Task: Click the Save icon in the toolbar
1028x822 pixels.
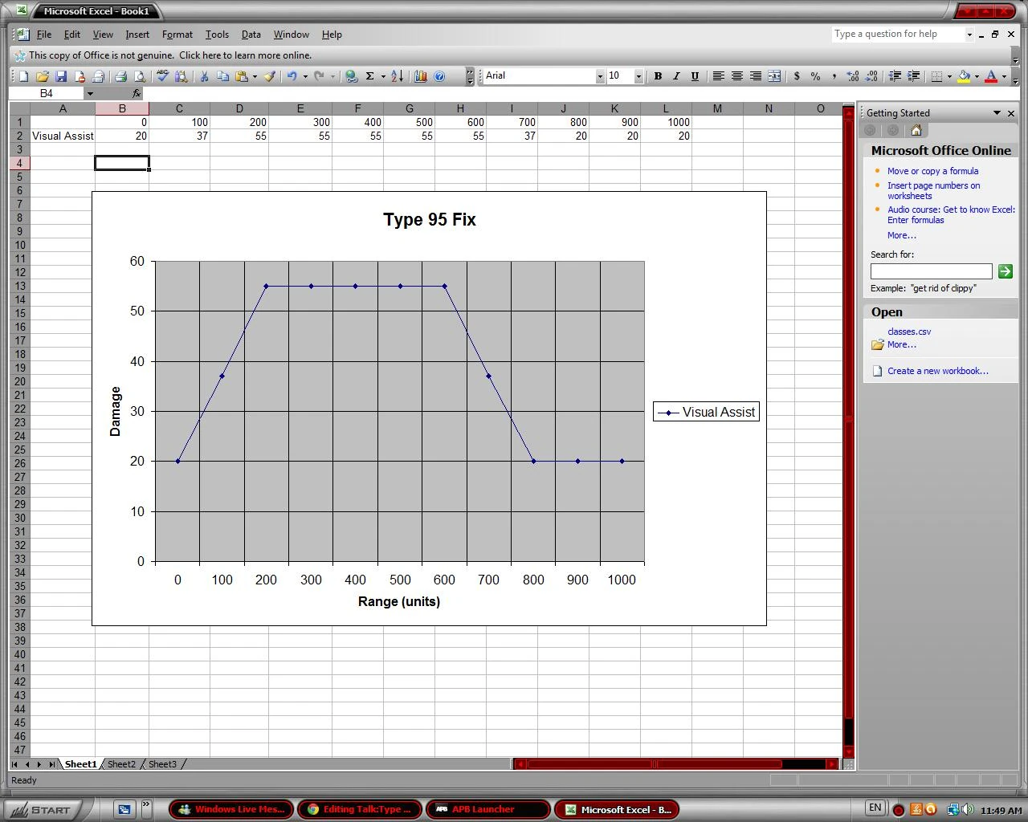Action: [x=61, y=76]
